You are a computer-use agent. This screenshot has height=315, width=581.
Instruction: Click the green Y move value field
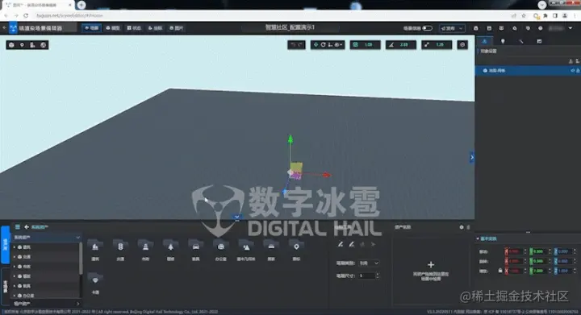[x=540, y=251]
